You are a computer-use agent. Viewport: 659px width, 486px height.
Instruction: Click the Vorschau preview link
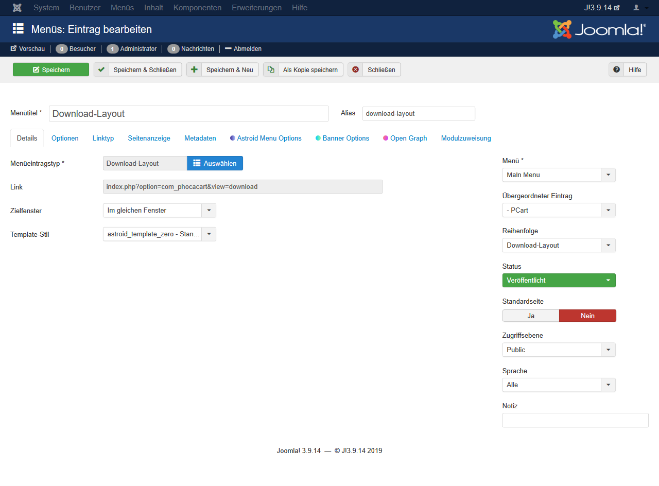point(28,49)
